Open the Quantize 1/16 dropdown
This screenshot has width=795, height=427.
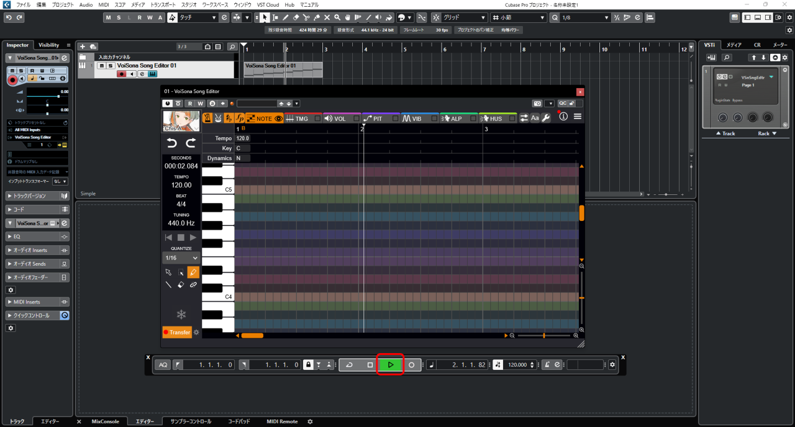(x=181, y=258)
